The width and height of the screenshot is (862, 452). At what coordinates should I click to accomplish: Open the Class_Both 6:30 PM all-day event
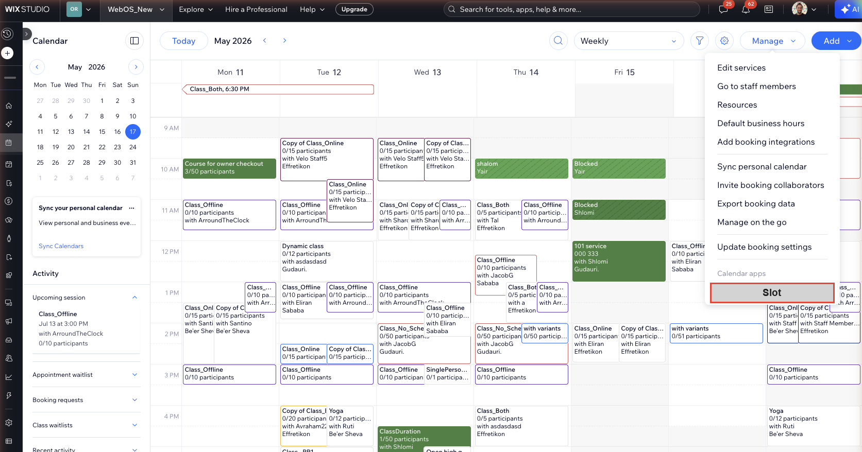[x=278, y=89]
